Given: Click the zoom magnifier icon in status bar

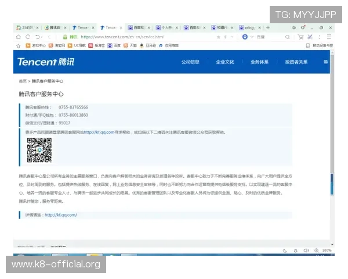Looking at the screenshot, I should (317, 251).
